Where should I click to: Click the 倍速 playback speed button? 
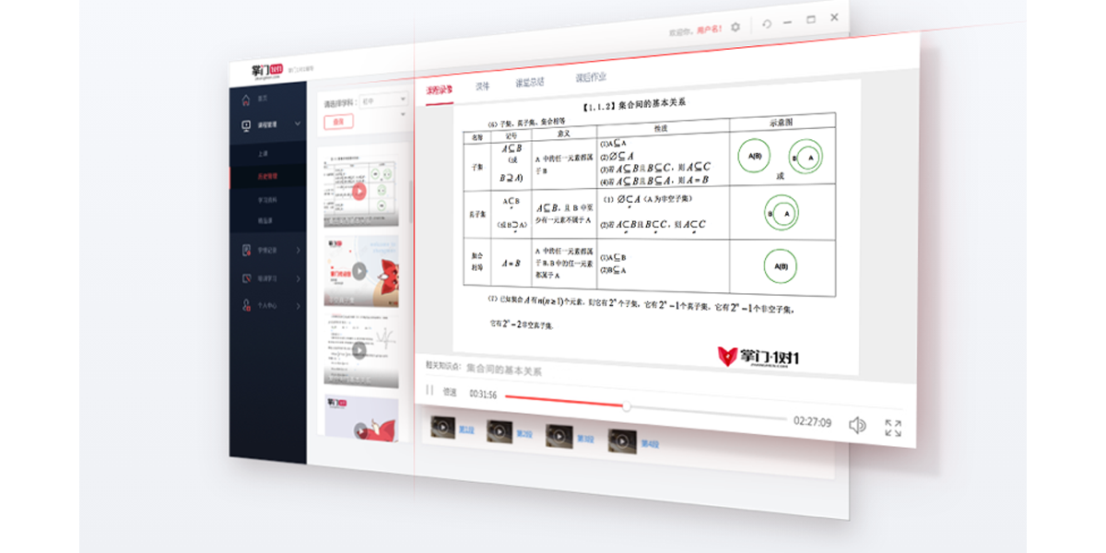click(450, 392)
